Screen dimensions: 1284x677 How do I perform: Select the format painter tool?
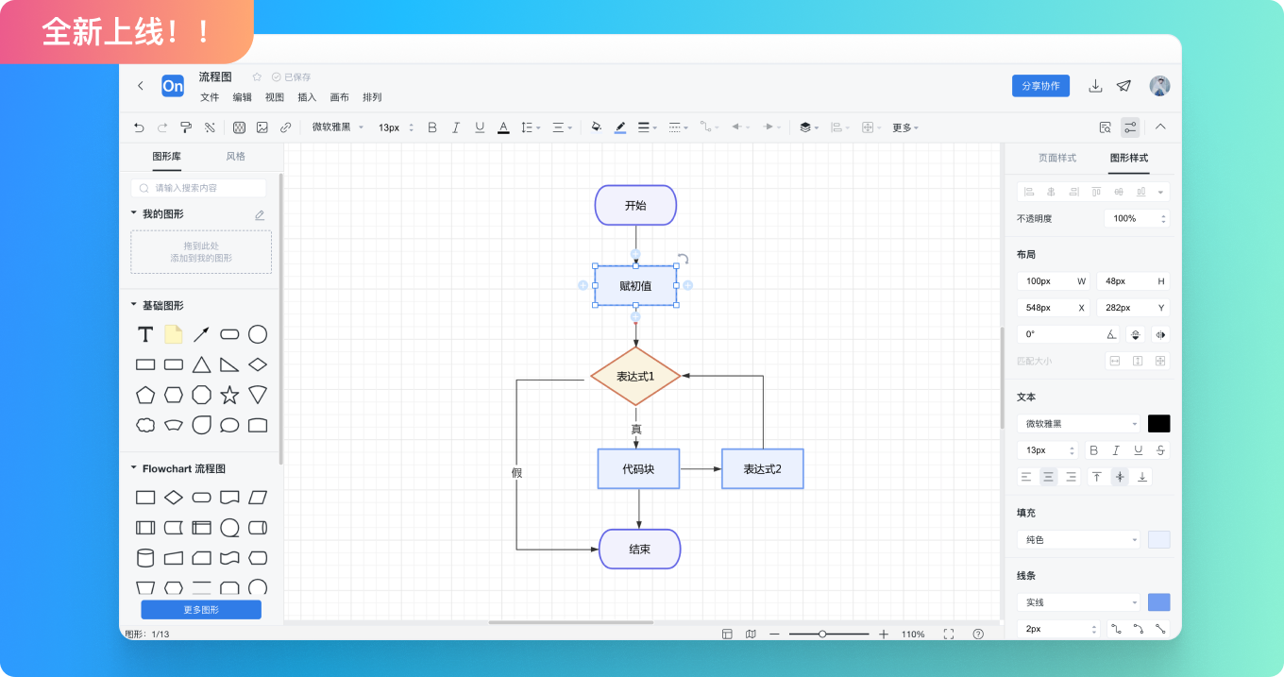pos(186,127)
